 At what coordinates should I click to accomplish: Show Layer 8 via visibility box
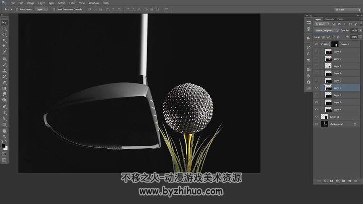pos(317,52)
